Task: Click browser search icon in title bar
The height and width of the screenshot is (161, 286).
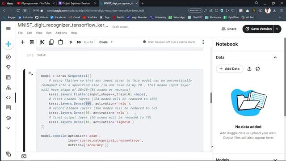Action: click(x=257, y=3)
